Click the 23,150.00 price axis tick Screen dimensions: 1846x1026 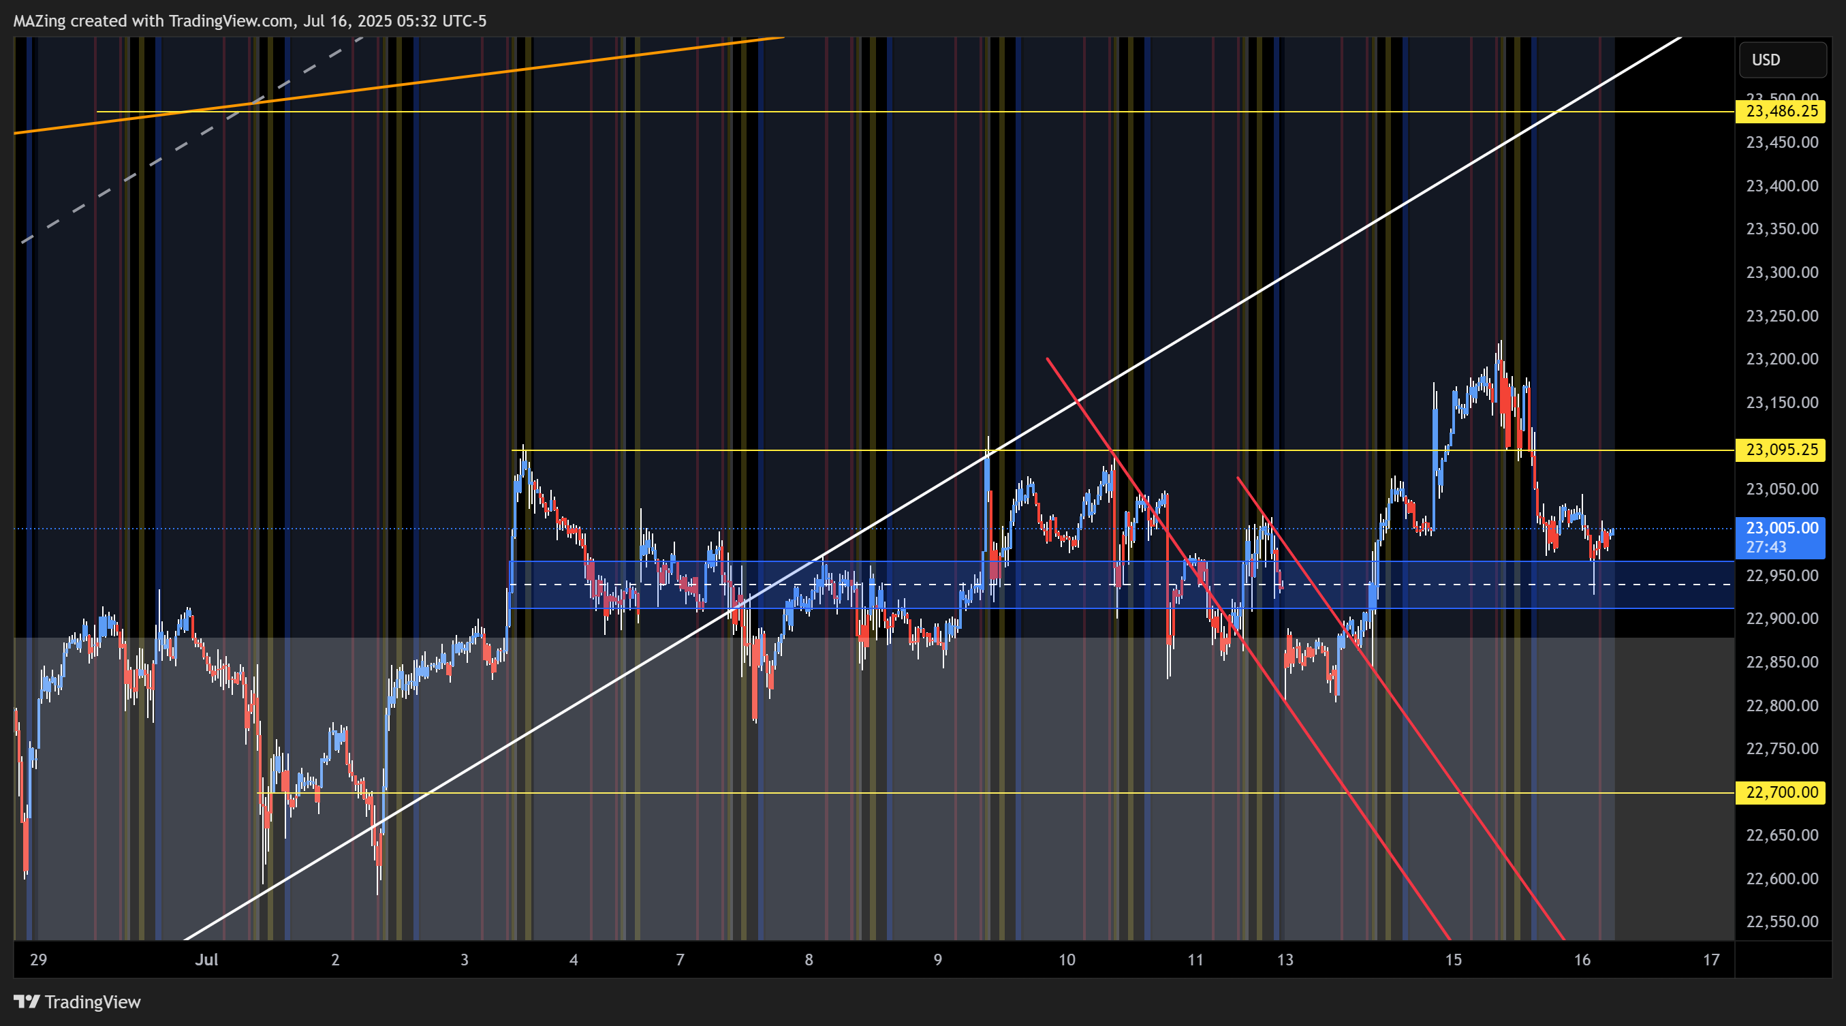coord(1781,403)
